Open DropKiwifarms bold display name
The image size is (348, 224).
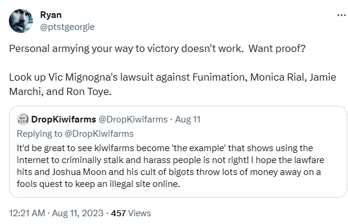(63, 119)
